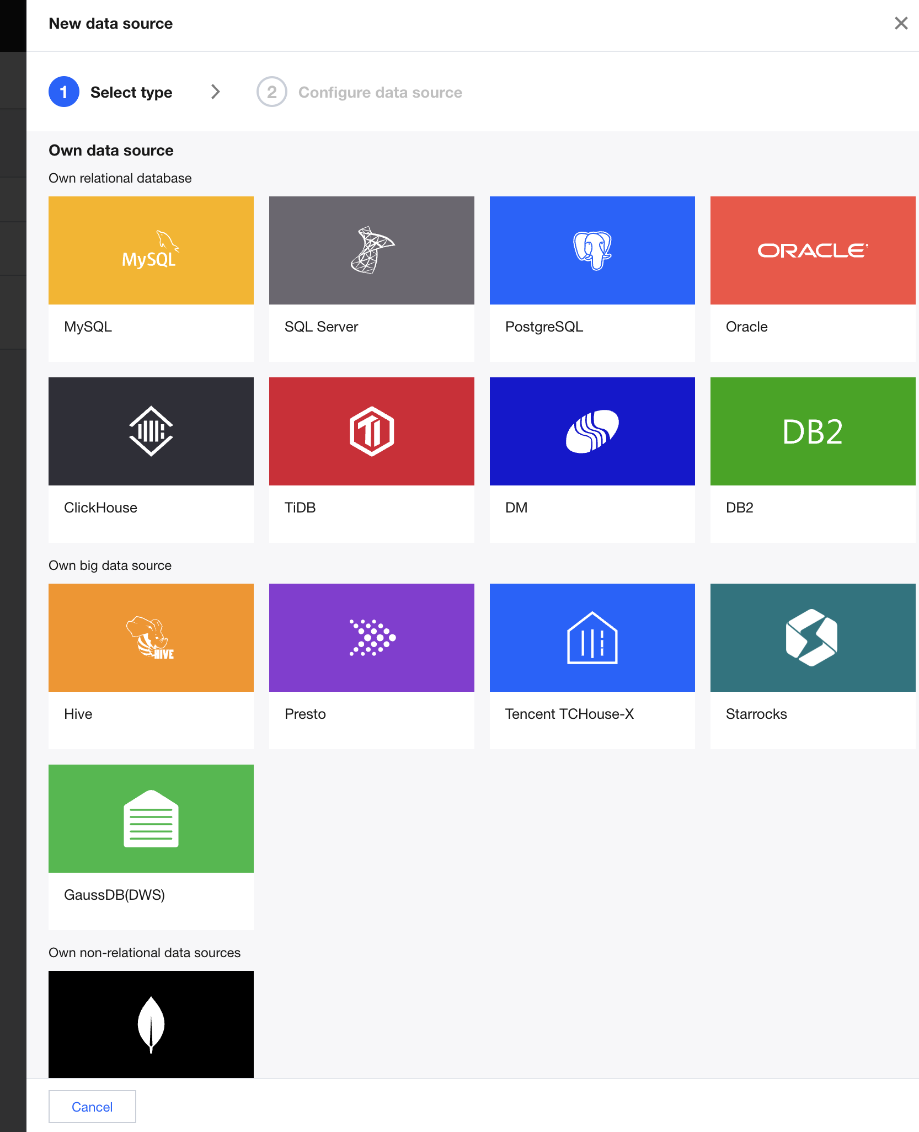Choose the Hive logo tile
Screen dimensions: 919x1132
151,638
